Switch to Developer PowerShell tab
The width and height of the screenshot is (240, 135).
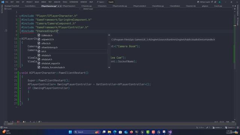click(x=12, y=6)
